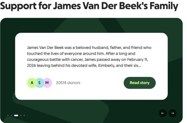Click the active white carousel pill indicator
The width and height of the screenshot is (187, 123).
(16, 115)
